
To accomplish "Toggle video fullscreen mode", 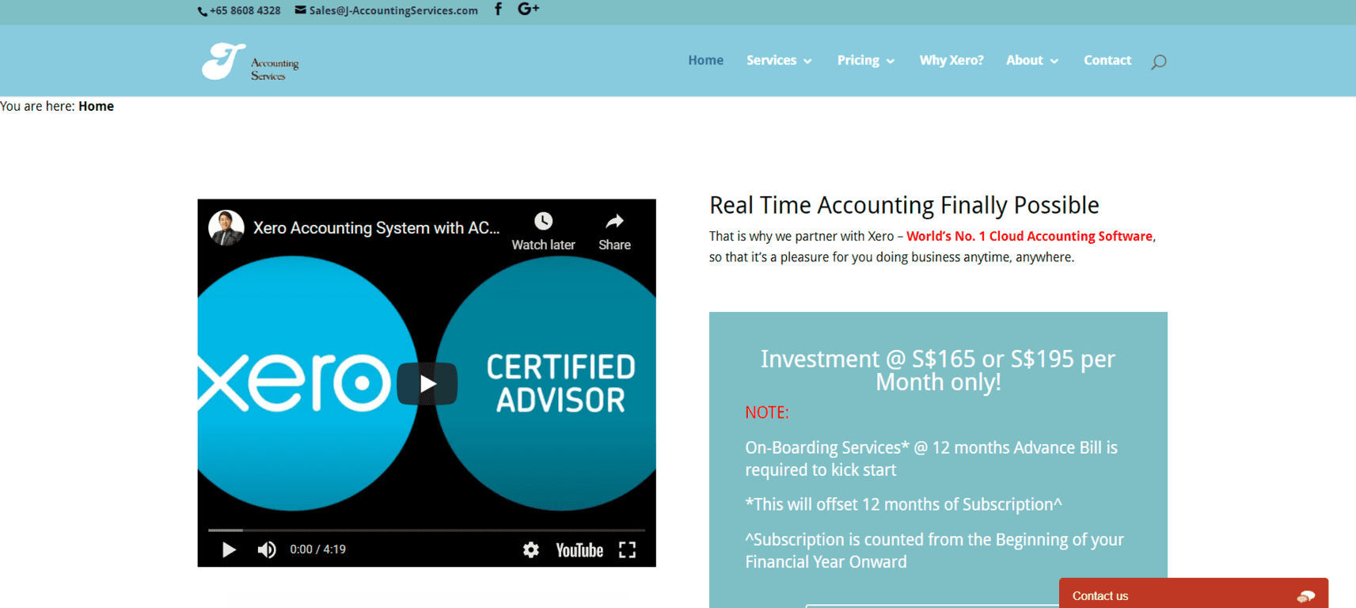I will (628, 549).
